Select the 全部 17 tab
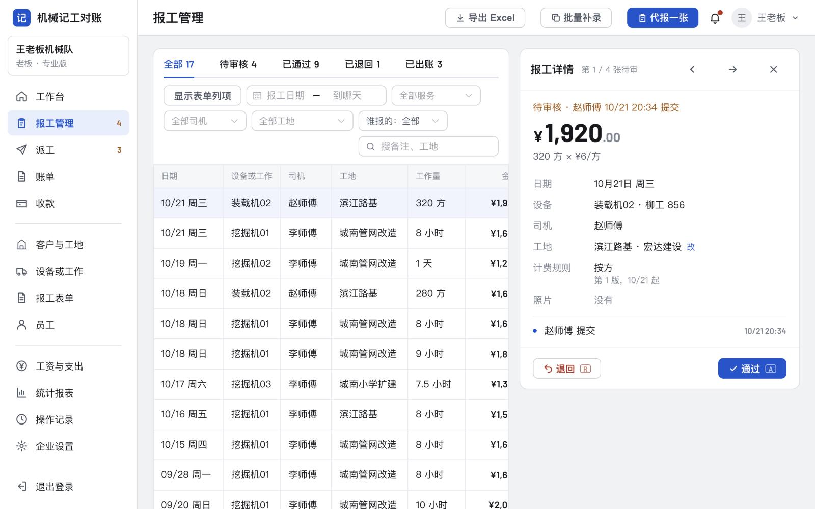 [179, 64]
